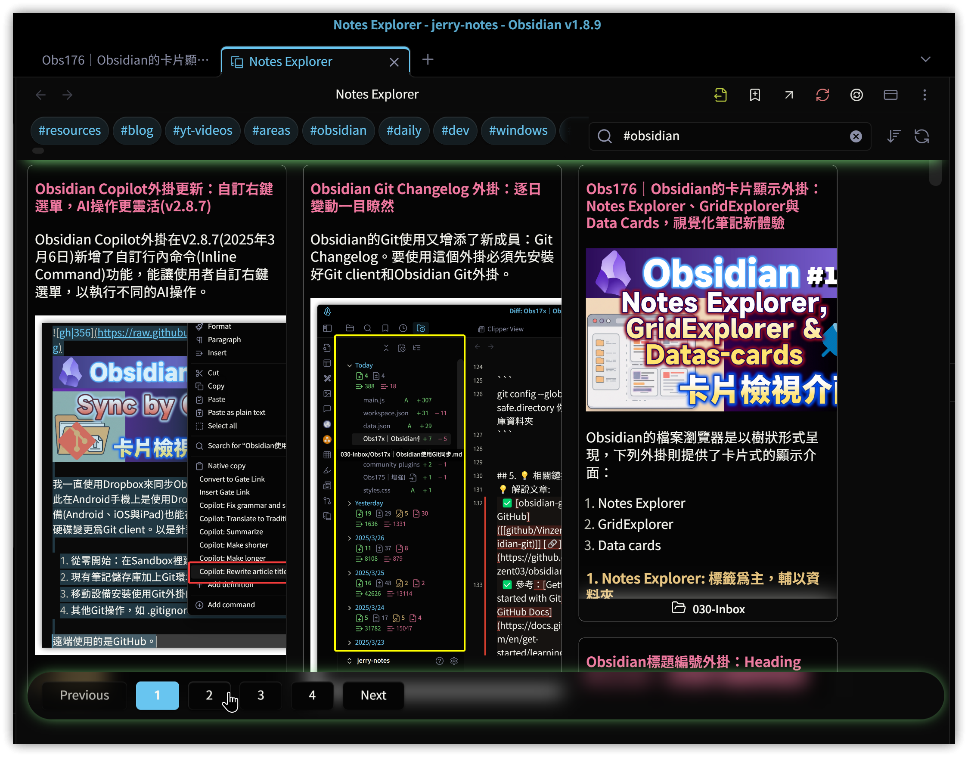Click the #obsidian search input field
Image resolution: width=968 pixels, height=757 pixels.
click(727, 136)
